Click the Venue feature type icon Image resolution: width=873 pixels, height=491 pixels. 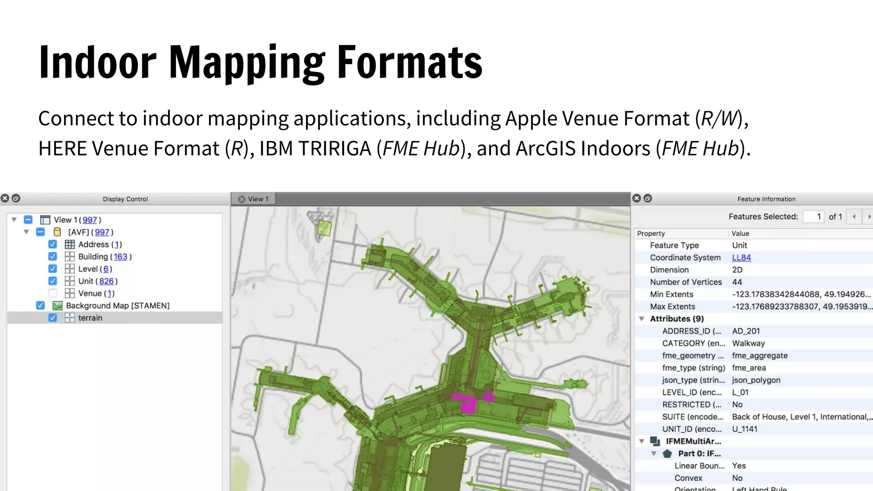tap(69, 293)
